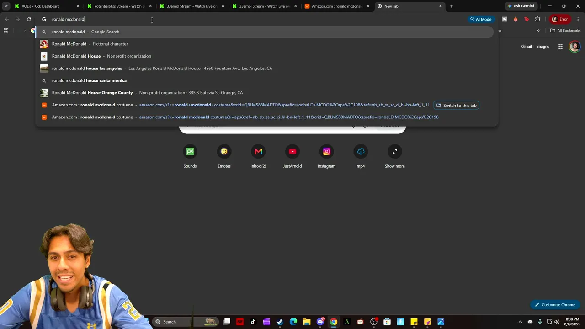Open Microsoft Store from the taskbar
585x329 pixels.
tap(387, 322)
